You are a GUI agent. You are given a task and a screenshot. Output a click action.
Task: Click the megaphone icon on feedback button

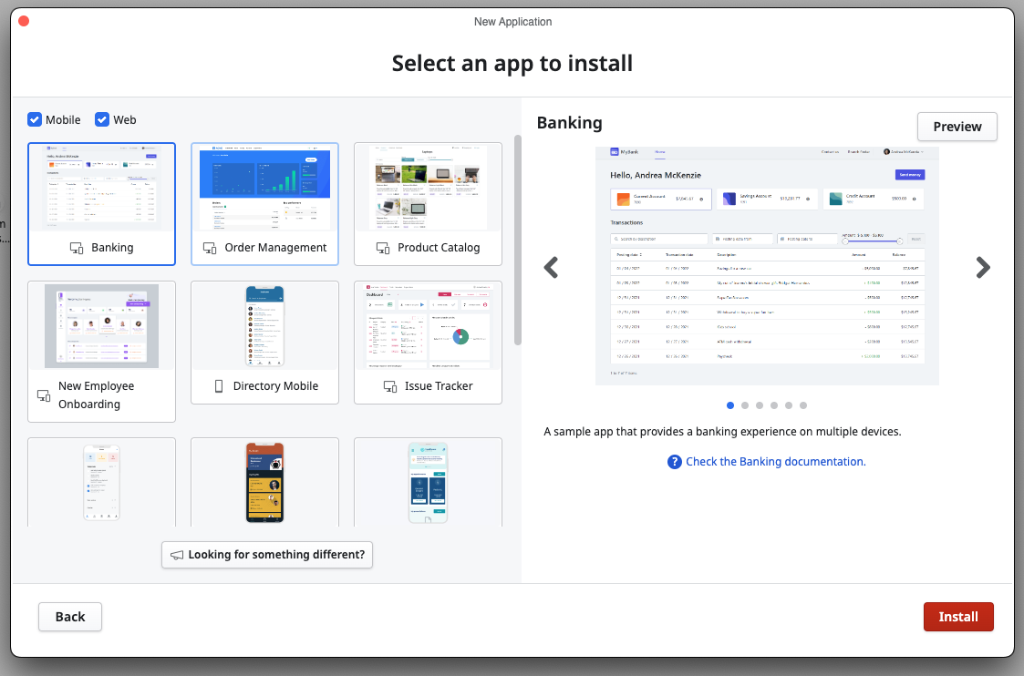pyautogui.click(x=177, y=555)
